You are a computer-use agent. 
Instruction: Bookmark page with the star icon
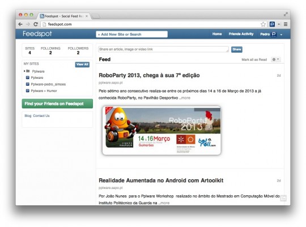tap(263, 24)
